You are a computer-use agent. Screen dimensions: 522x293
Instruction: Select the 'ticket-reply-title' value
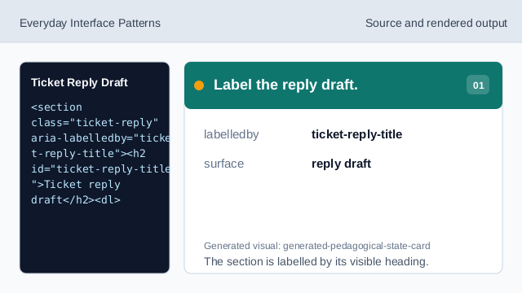(357, 134)
